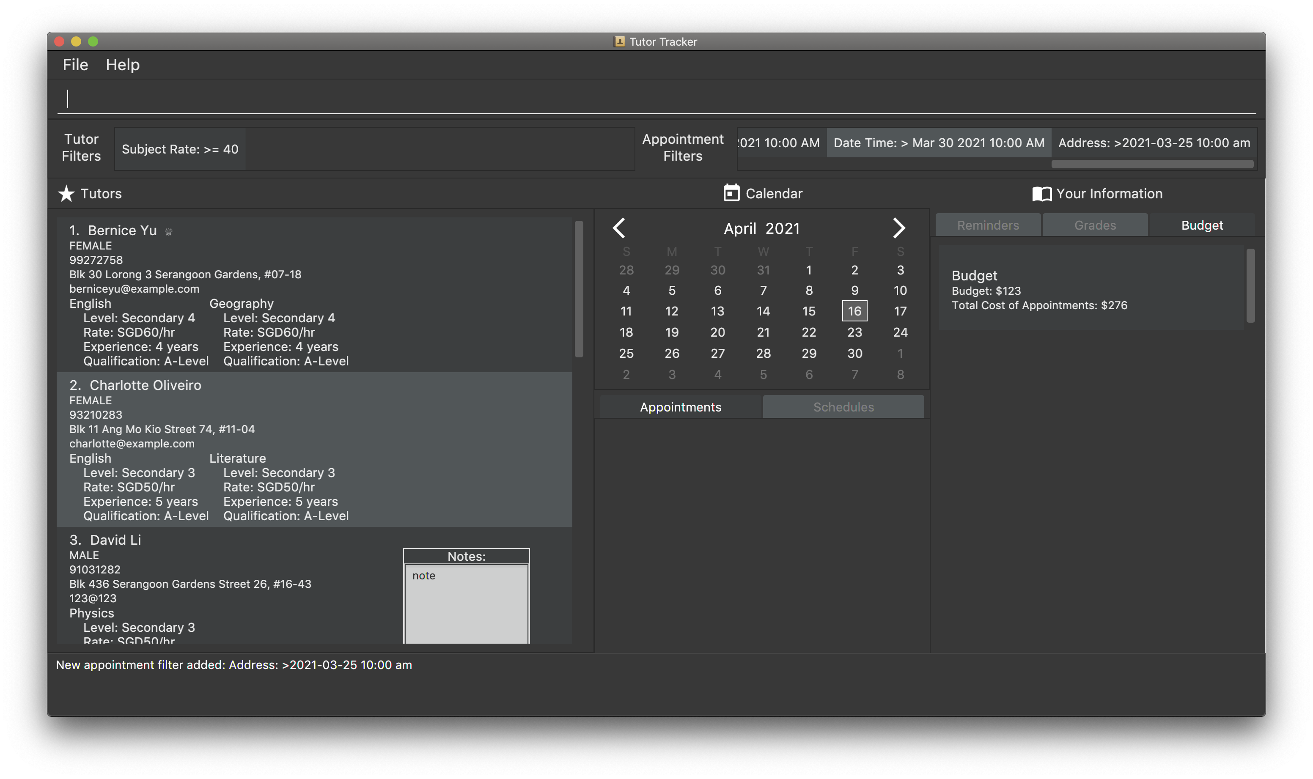Click the Your Information panel scrollbar
This screenshot has width=1313, height=779.
click(x=1250, y=285)
